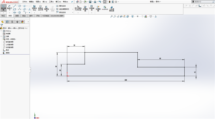Click Mirror Entities (镜向实体)

pyautogui.click(x=61, y=6)
